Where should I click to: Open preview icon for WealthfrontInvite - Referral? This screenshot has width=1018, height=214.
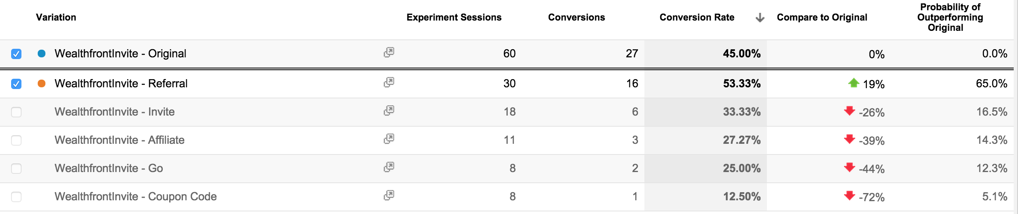point(389,82)
